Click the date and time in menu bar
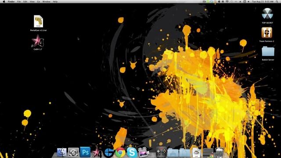This screenshot has width=281, height=158. click(x=263, y=2)
